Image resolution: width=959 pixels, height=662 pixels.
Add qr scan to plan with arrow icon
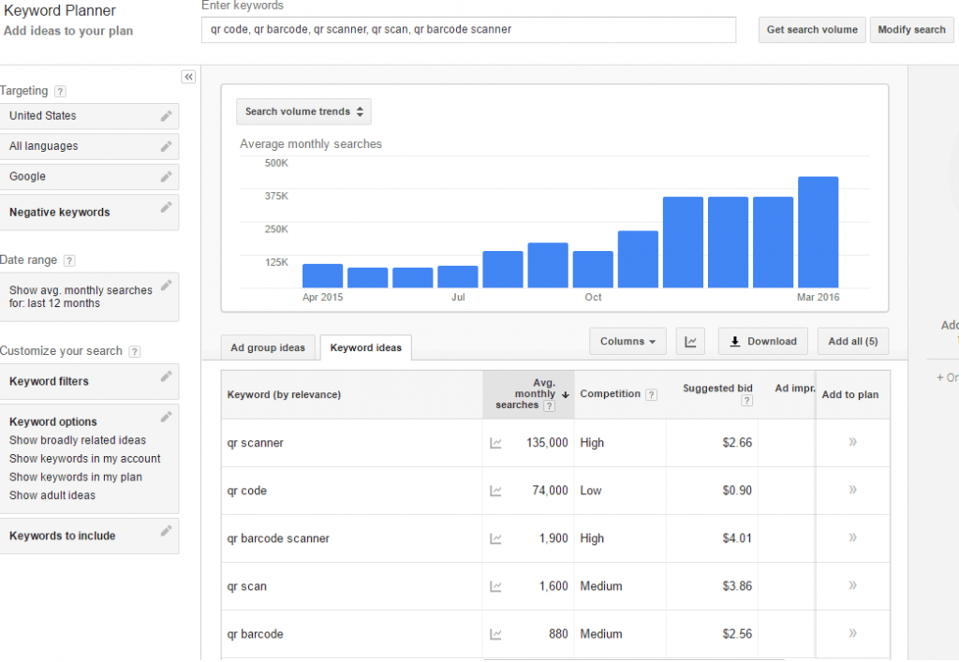pos(850,585)
